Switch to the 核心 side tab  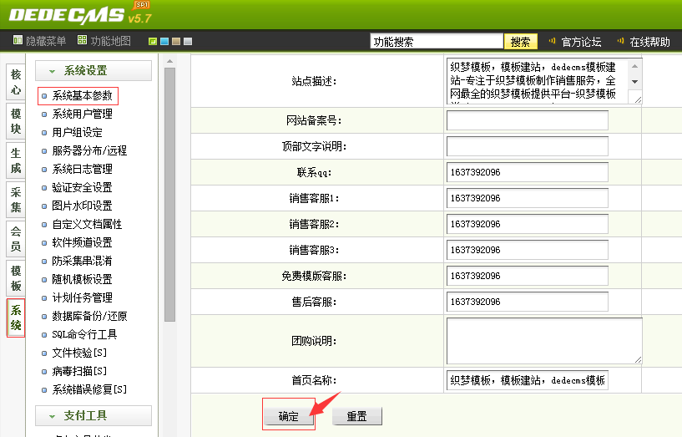click(x=16, y=82)
